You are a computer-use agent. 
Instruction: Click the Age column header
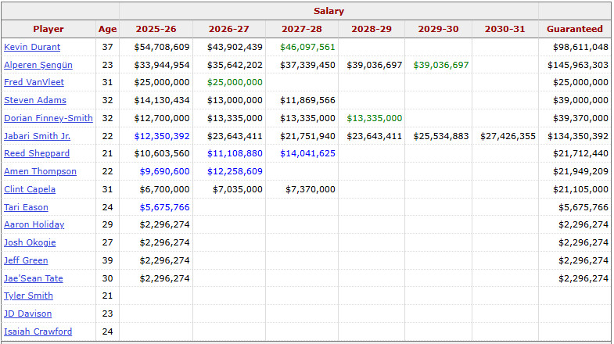[107, 29]
